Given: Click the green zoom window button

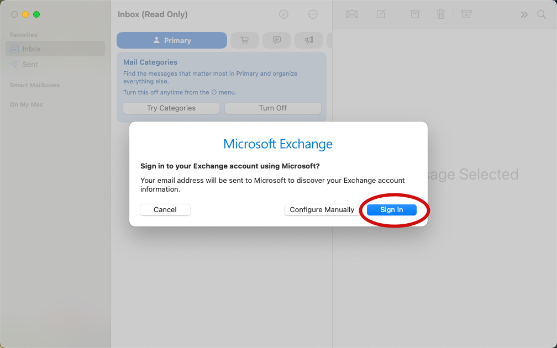Looking at the screenshot, I should (36, 14).
